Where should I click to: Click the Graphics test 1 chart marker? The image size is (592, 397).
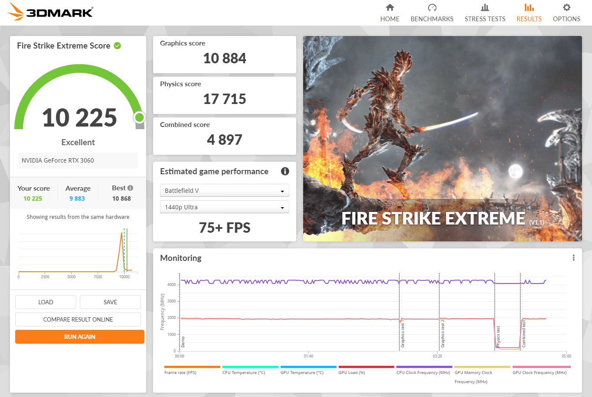(402, 335)
